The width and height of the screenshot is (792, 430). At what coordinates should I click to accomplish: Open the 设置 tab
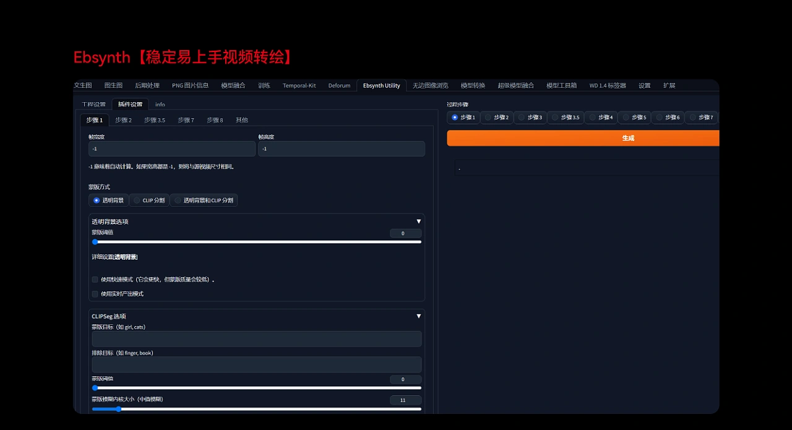[645, 85]
